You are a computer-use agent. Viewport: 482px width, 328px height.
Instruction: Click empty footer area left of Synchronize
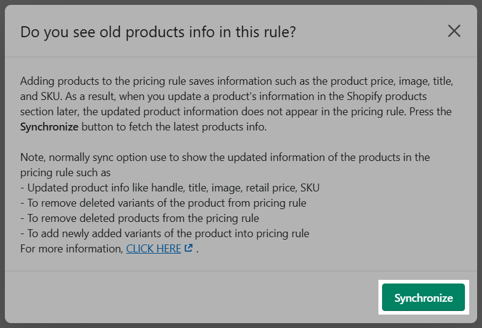click(191, 298)
